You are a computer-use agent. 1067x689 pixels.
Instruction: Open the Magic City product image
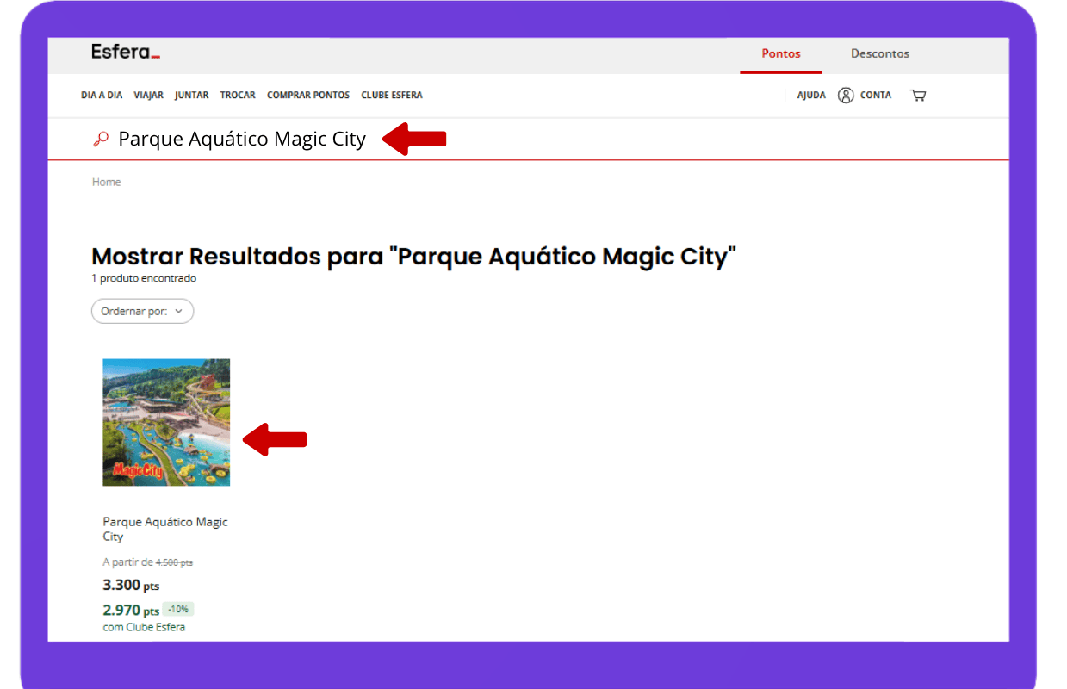coord(166,422)
